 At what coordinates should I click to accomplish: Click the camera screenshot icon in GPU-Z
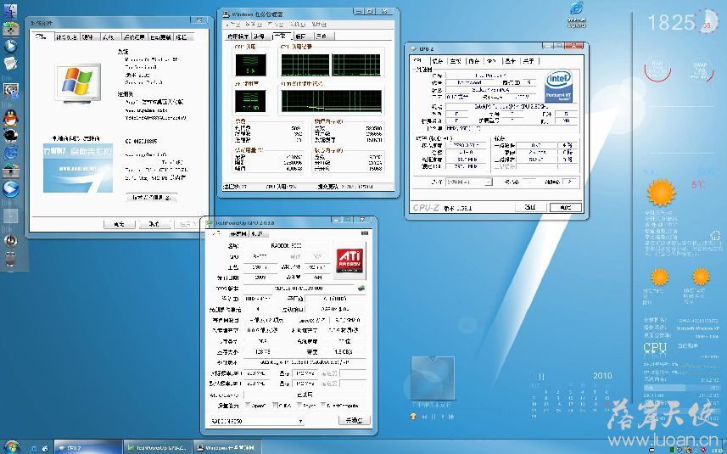click(365, 233)
